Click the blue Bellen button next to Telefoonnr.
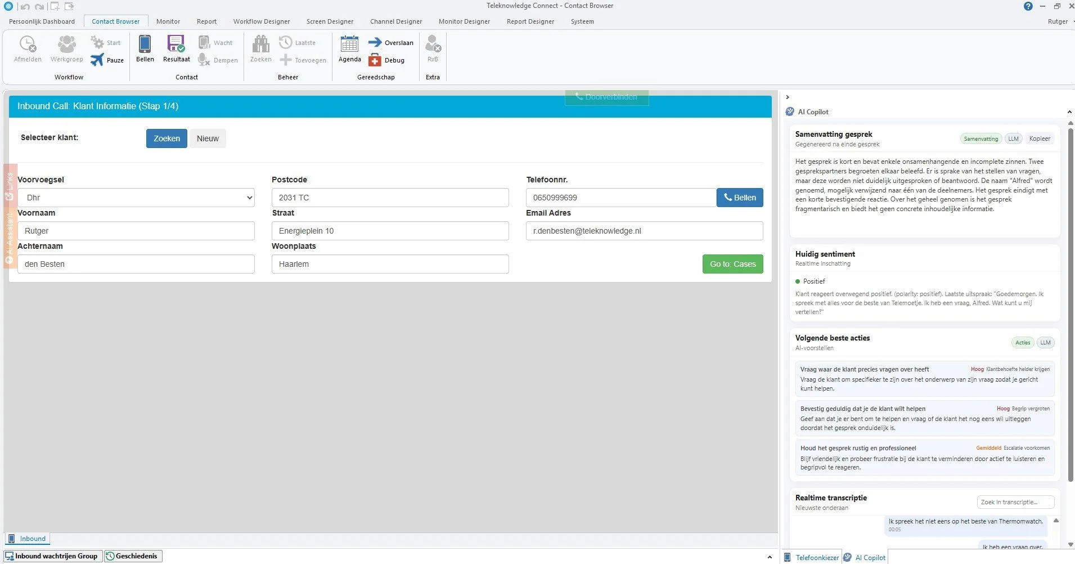This screenshot has width=1075, height=564. (740, 198)
